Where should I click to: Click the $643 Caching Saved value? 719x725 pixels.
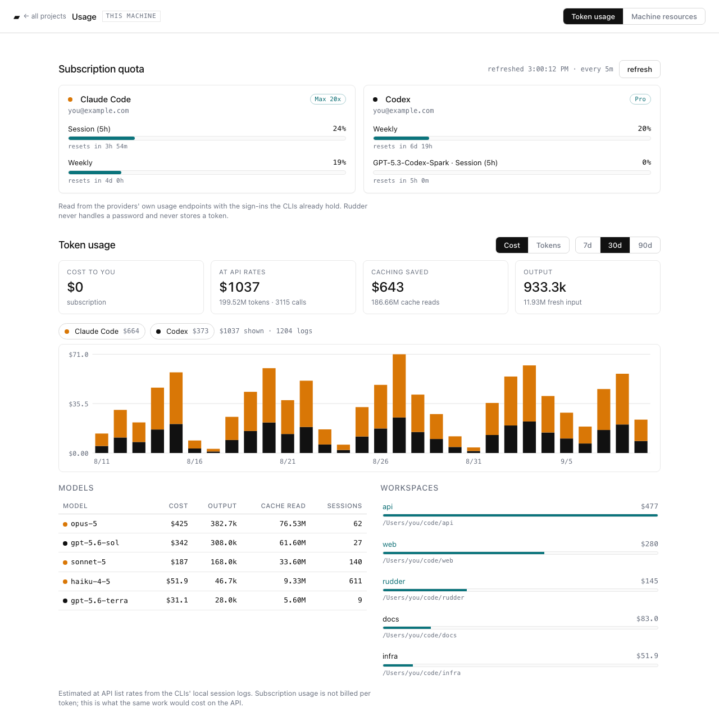tap(388, 287)
